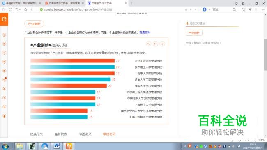Click 清华大学经济管理学院 label
Viewport: 267px width, 150px height.
(x=148, y=86)
